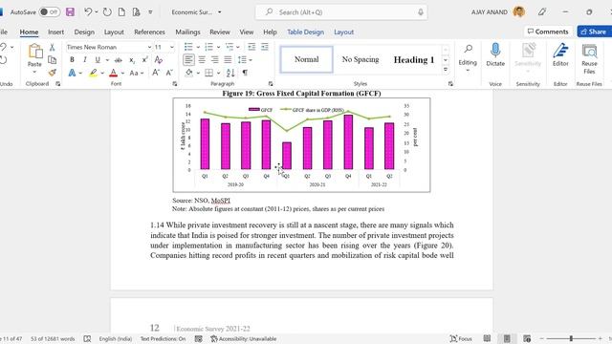Click Clear All Formatting icon
This screenshot has height=344, width=612.
(x=159, y=60)
